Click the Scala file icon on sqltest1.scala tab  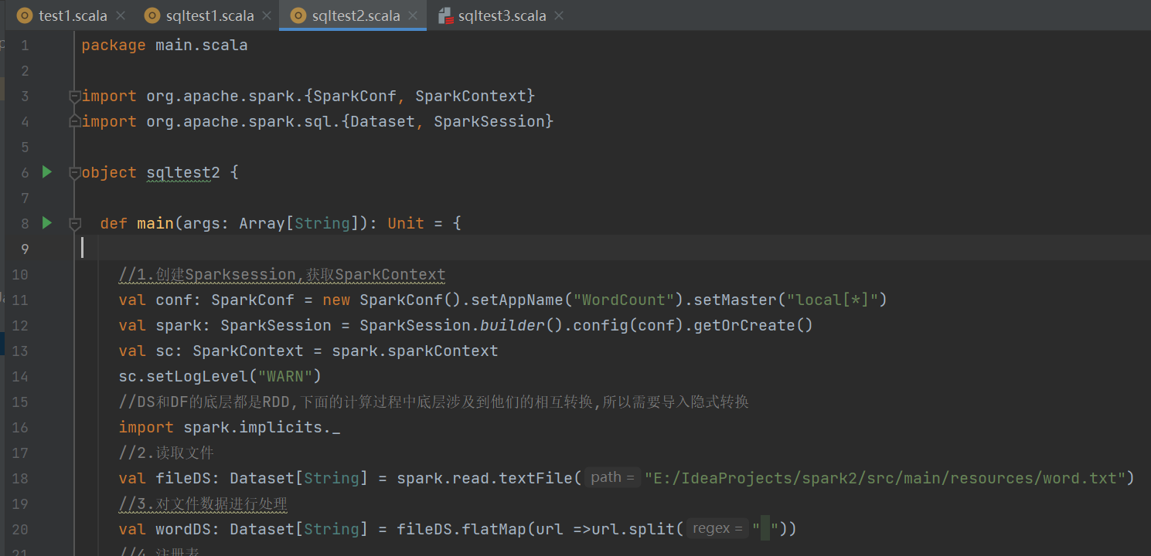pyautogui.click(x=152, y=15)
